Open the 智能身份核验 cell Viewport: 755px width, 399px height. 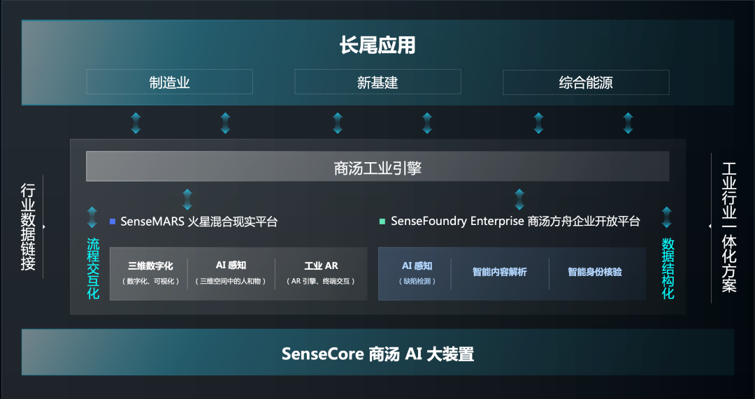(596, 273)
